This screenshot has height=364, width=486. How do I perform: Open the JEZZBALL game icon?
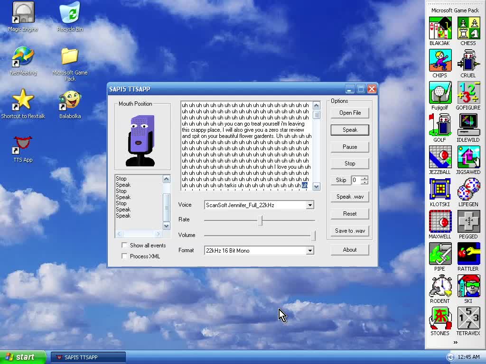click(x=440, y=160)
